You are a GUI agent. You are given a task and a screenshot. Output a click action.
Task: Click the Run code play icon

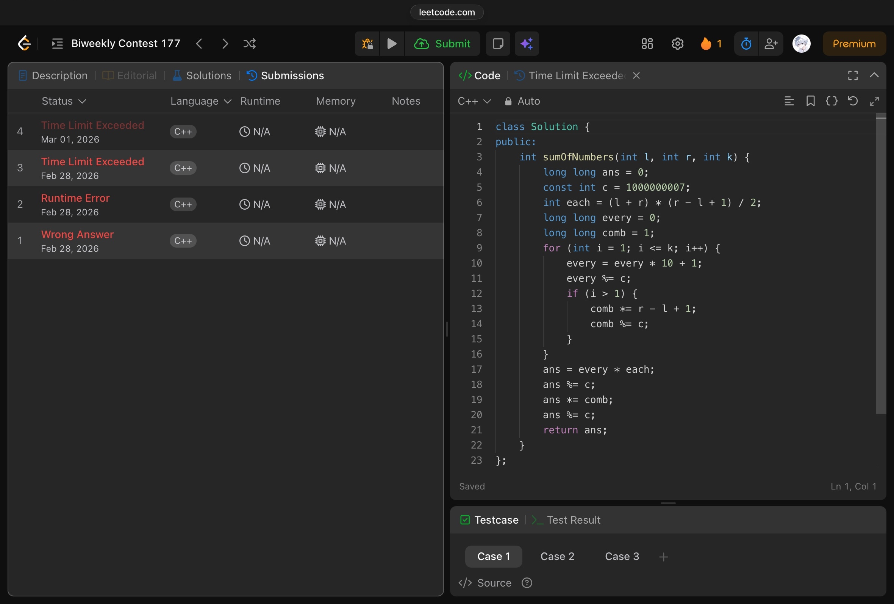392,44
